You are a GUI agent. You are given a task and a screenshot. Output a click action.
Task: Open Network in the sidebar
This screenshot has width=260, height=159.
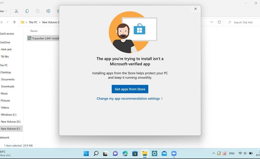point(5,138)
